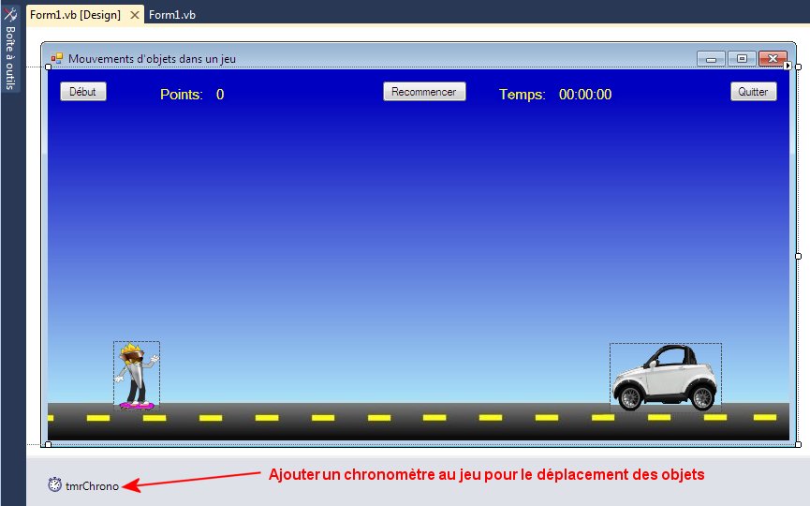This screenshot has height=506, width=810.
Task: Click the Quitter button
Action: pos(753,92)
